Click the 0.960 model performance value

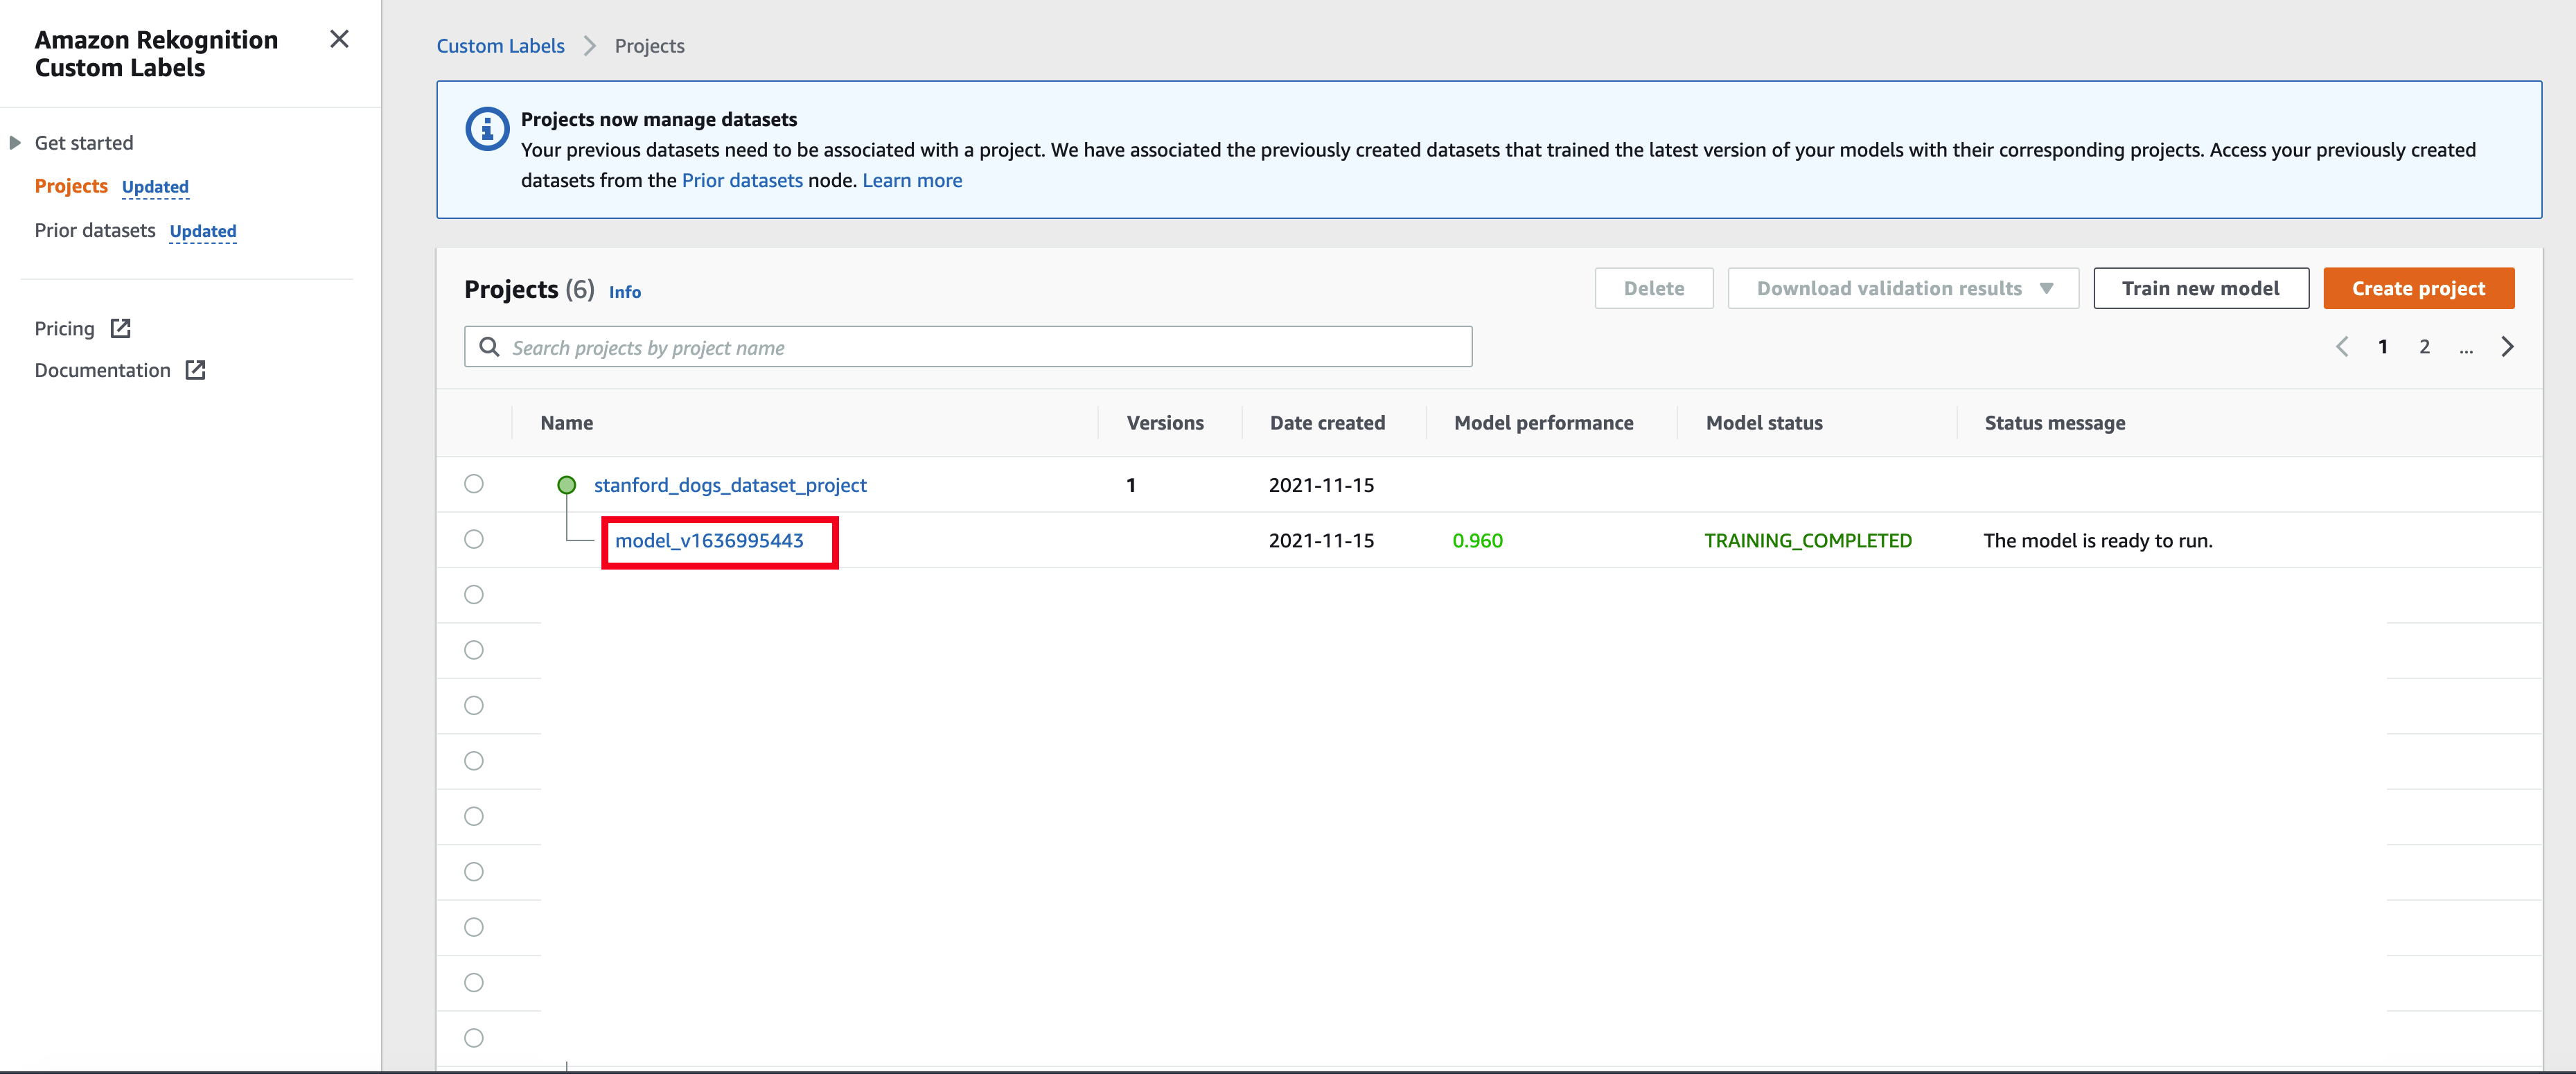[x=1478, y=541]
